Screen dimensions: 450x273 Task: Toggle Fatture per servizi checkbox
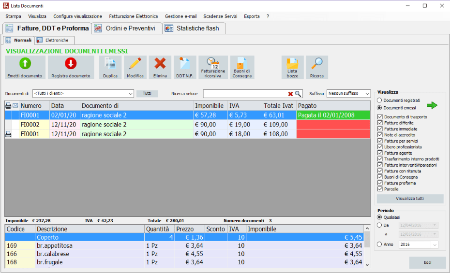[380, 141]
